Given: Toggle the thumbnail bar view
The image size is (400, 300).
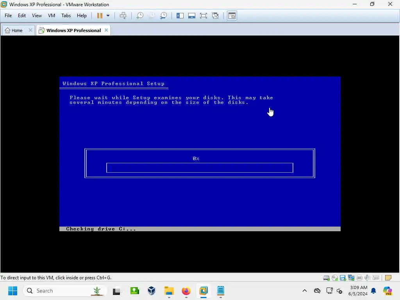Looking at the screenshot, I should [x=191, y=16].
